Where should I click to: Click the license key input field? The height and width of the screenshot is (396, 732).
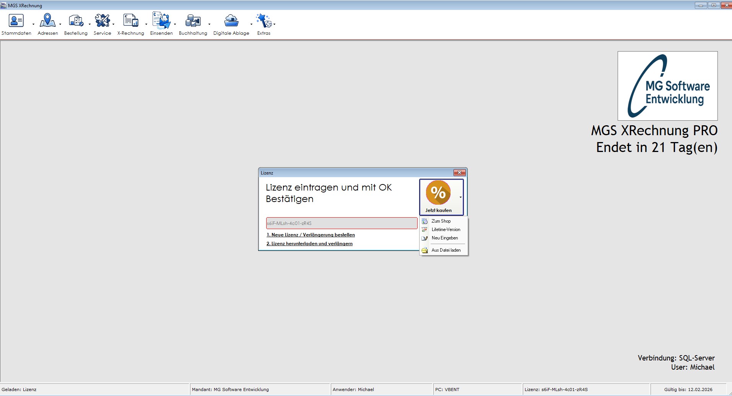[341, 223]
